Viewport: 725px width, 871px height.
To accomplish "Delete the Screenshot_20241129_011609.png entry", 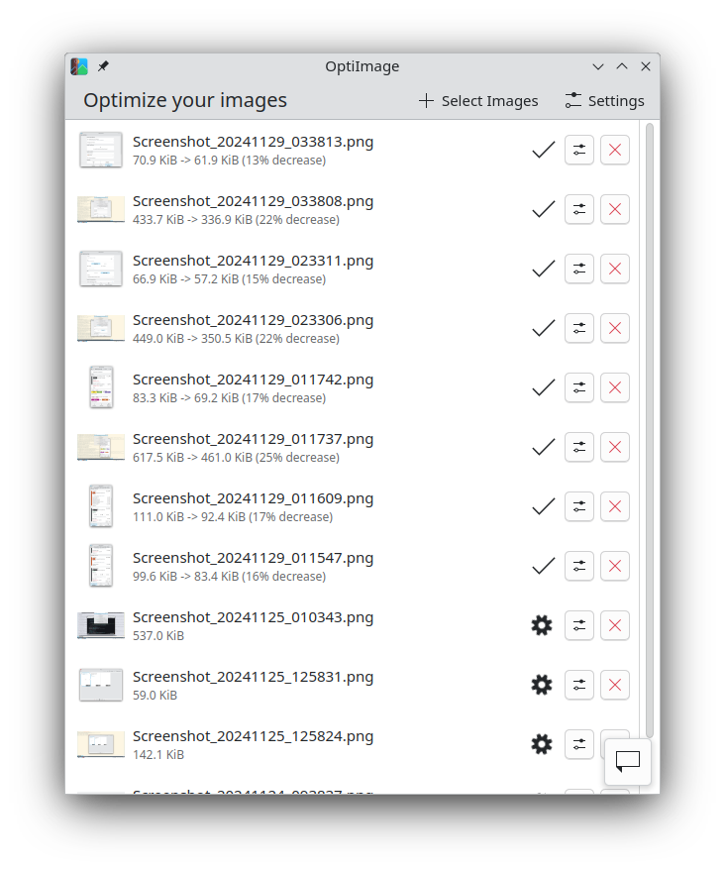I will pos(615,506).
